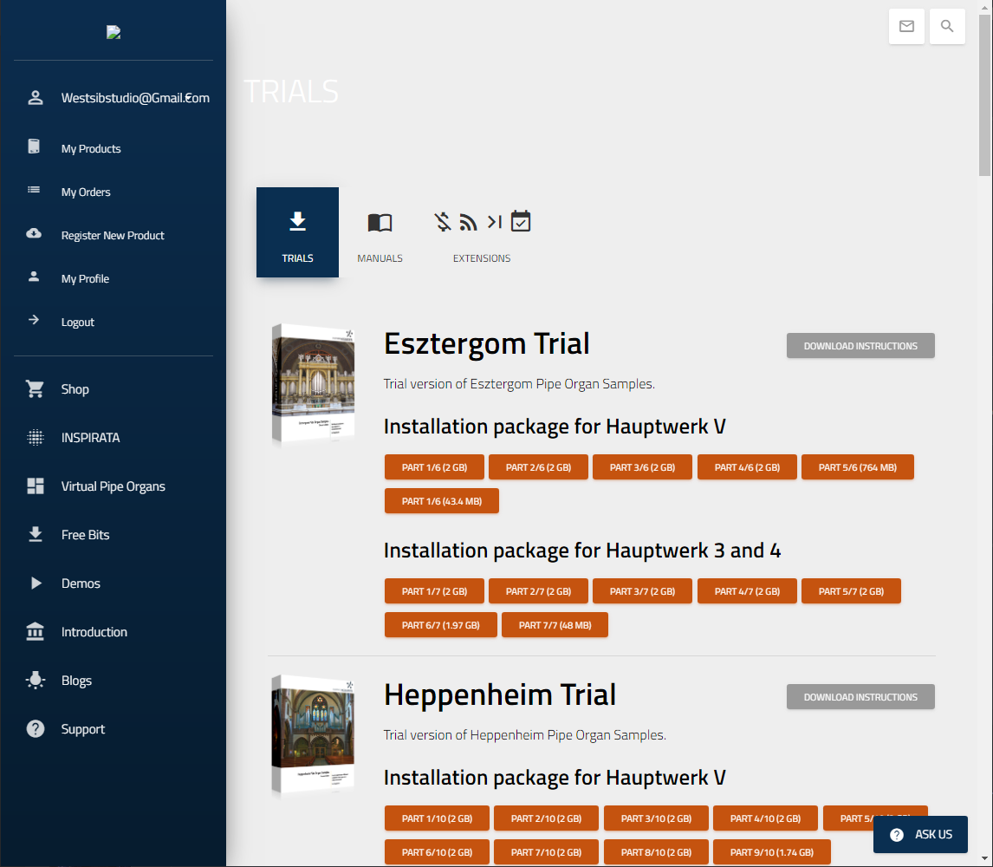The image size is (993, 867).
Task: Log out via the Logout link
Action: (77, 322)
